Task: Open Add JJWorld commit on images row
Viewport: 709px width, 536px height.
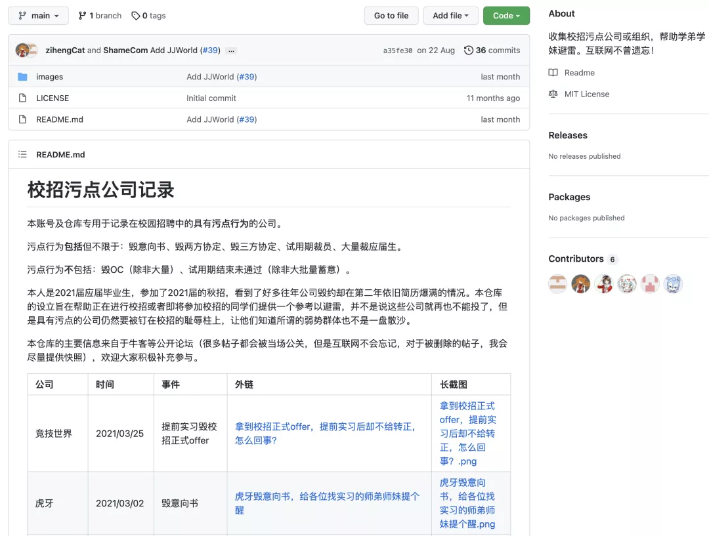Action: click(x=210, y=77)
